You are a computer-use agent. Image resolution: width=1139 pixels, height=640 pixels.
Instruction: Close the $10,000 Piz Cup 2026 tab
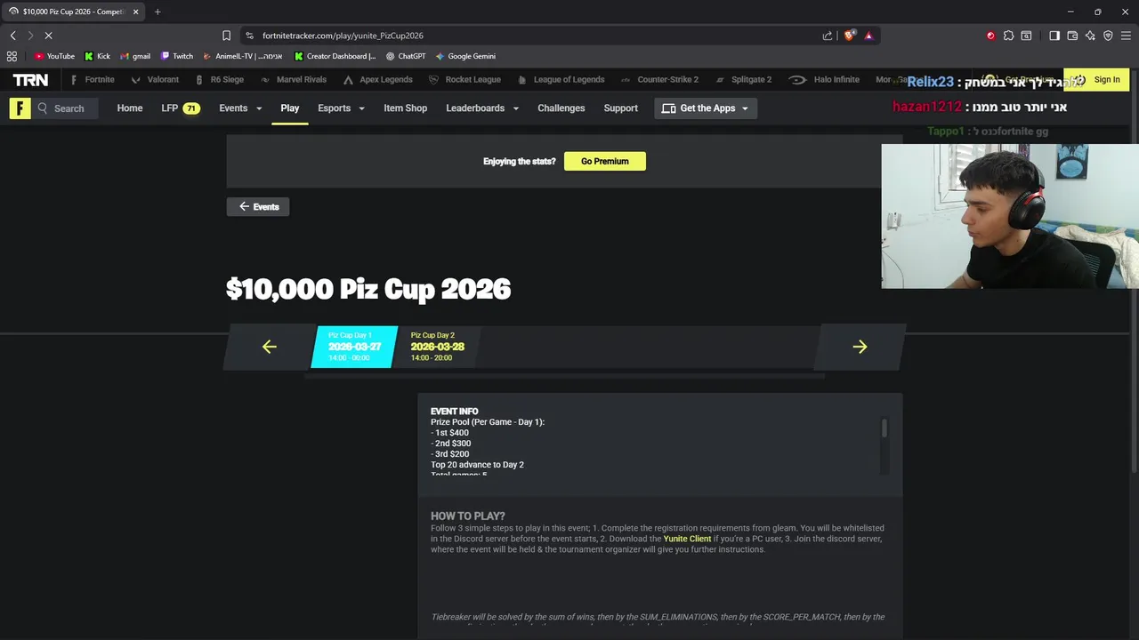pos(135,12)
